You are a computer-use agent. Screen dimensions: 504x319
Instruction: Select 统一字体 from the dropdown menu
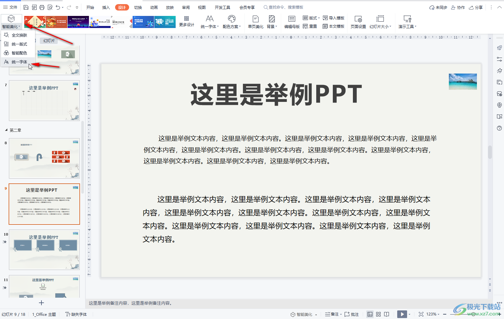[x=18, y=62]
